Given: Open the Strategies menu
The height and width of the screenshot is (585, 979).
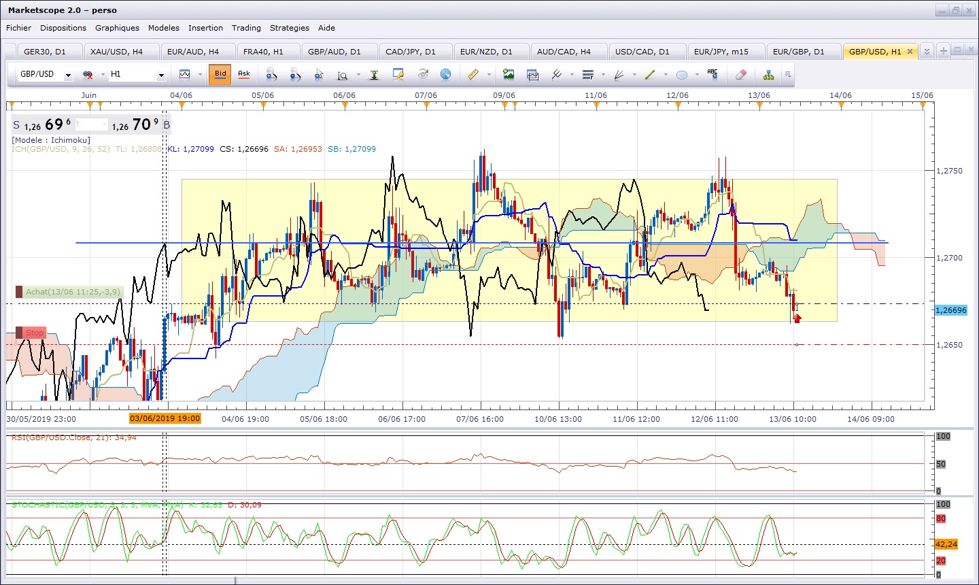Looking at the screenshot, I should tap(290, 28).
